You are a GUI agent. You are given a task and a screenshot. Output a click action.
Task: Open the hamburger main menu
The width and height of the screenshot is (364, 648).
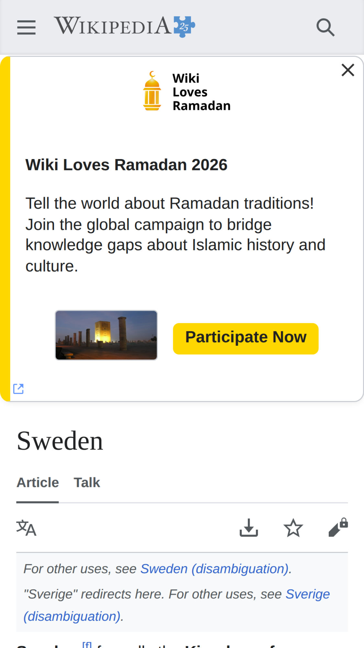click(x=26, y=27)
